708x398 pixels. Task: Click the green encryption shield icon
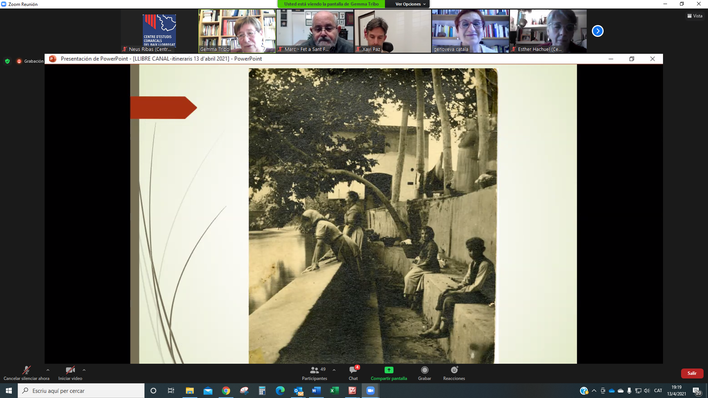click(7, 61)
